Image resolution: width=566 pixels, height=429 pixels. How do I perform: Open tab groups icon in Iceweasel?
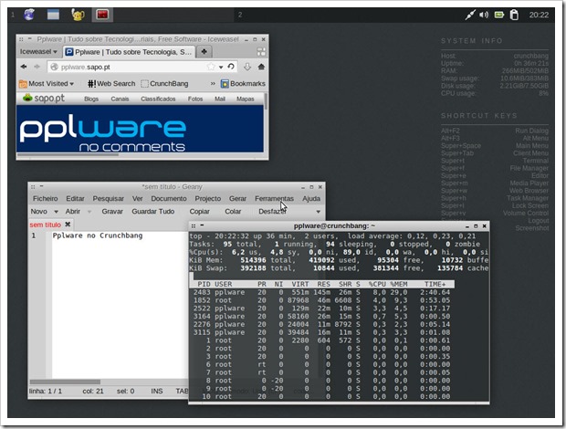coord(261,52)
